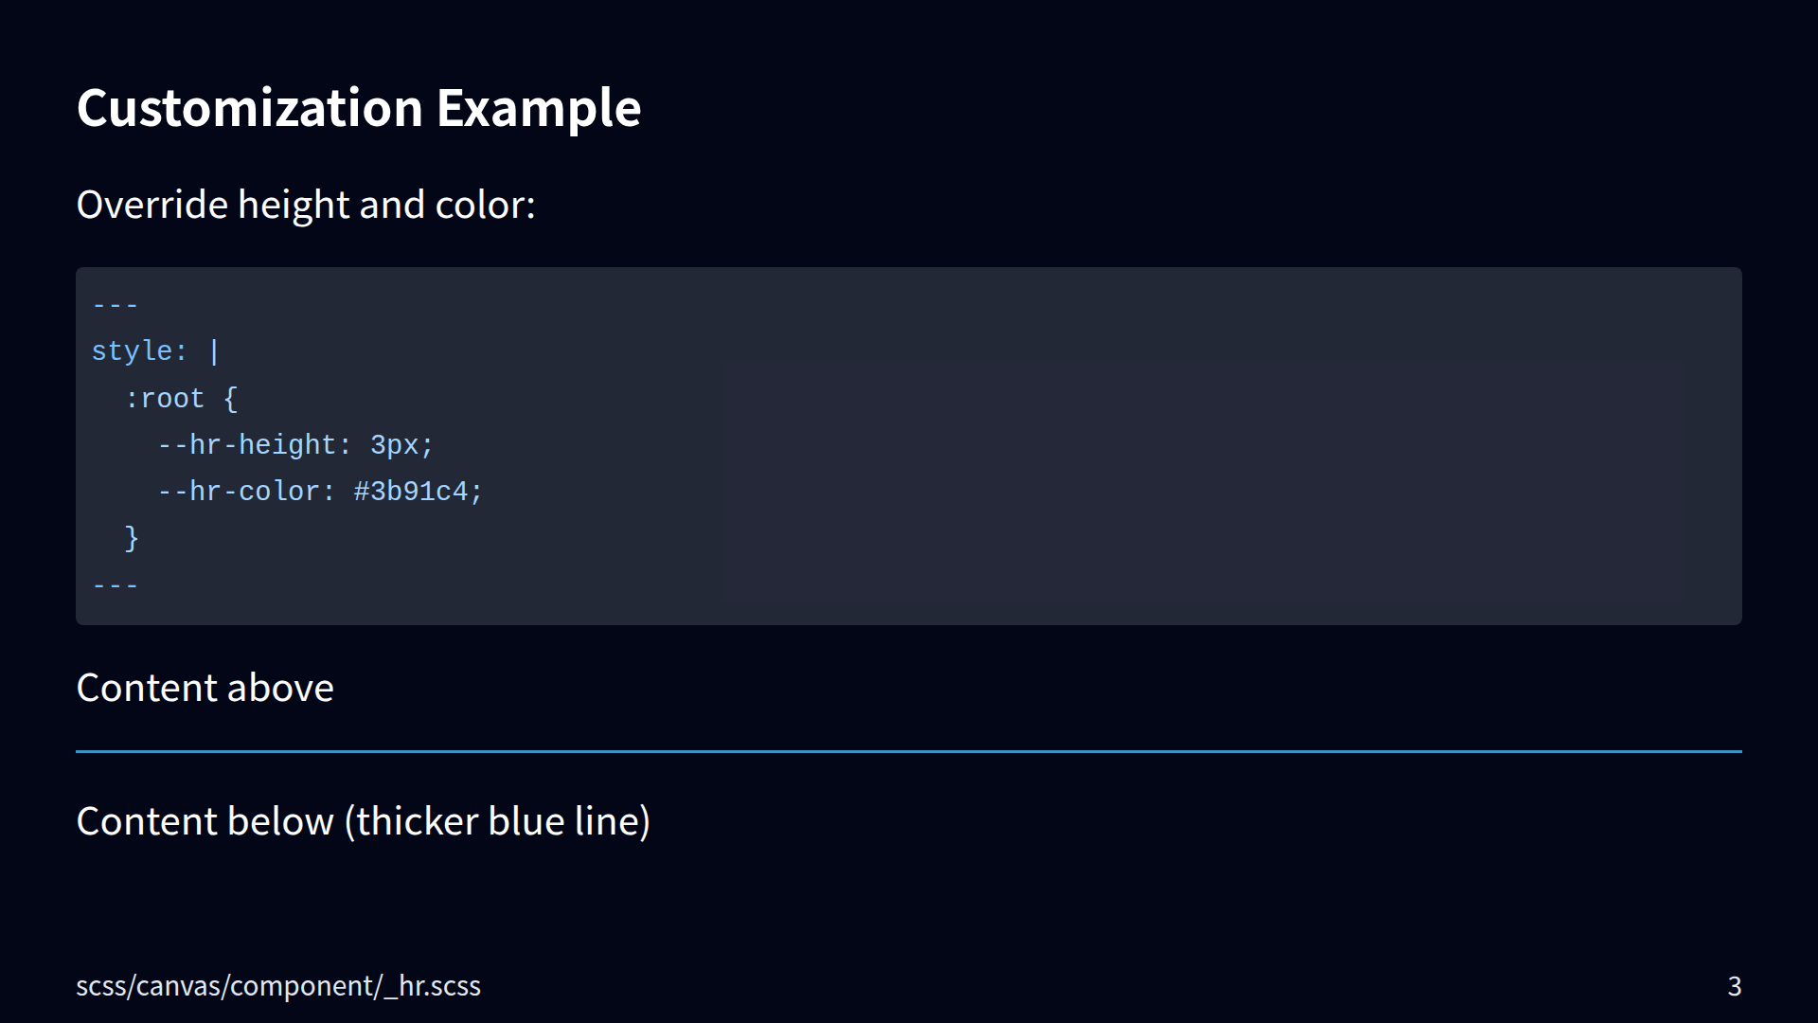Click the "--hr-color" property name
This screenshot has width=1818, height=1023.
(x=238, y=492)
